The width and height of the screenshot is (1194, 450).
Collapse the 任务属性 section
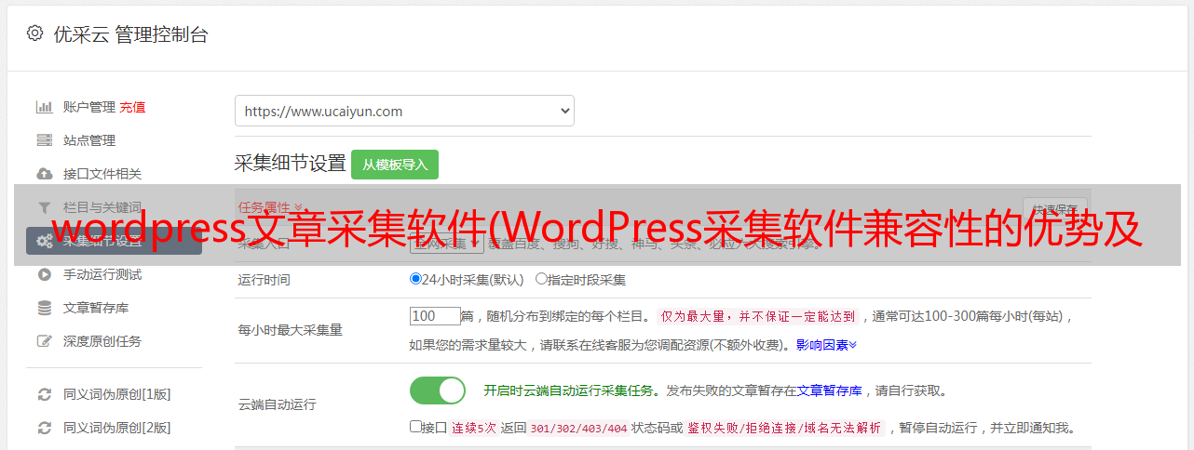point(270,207)
